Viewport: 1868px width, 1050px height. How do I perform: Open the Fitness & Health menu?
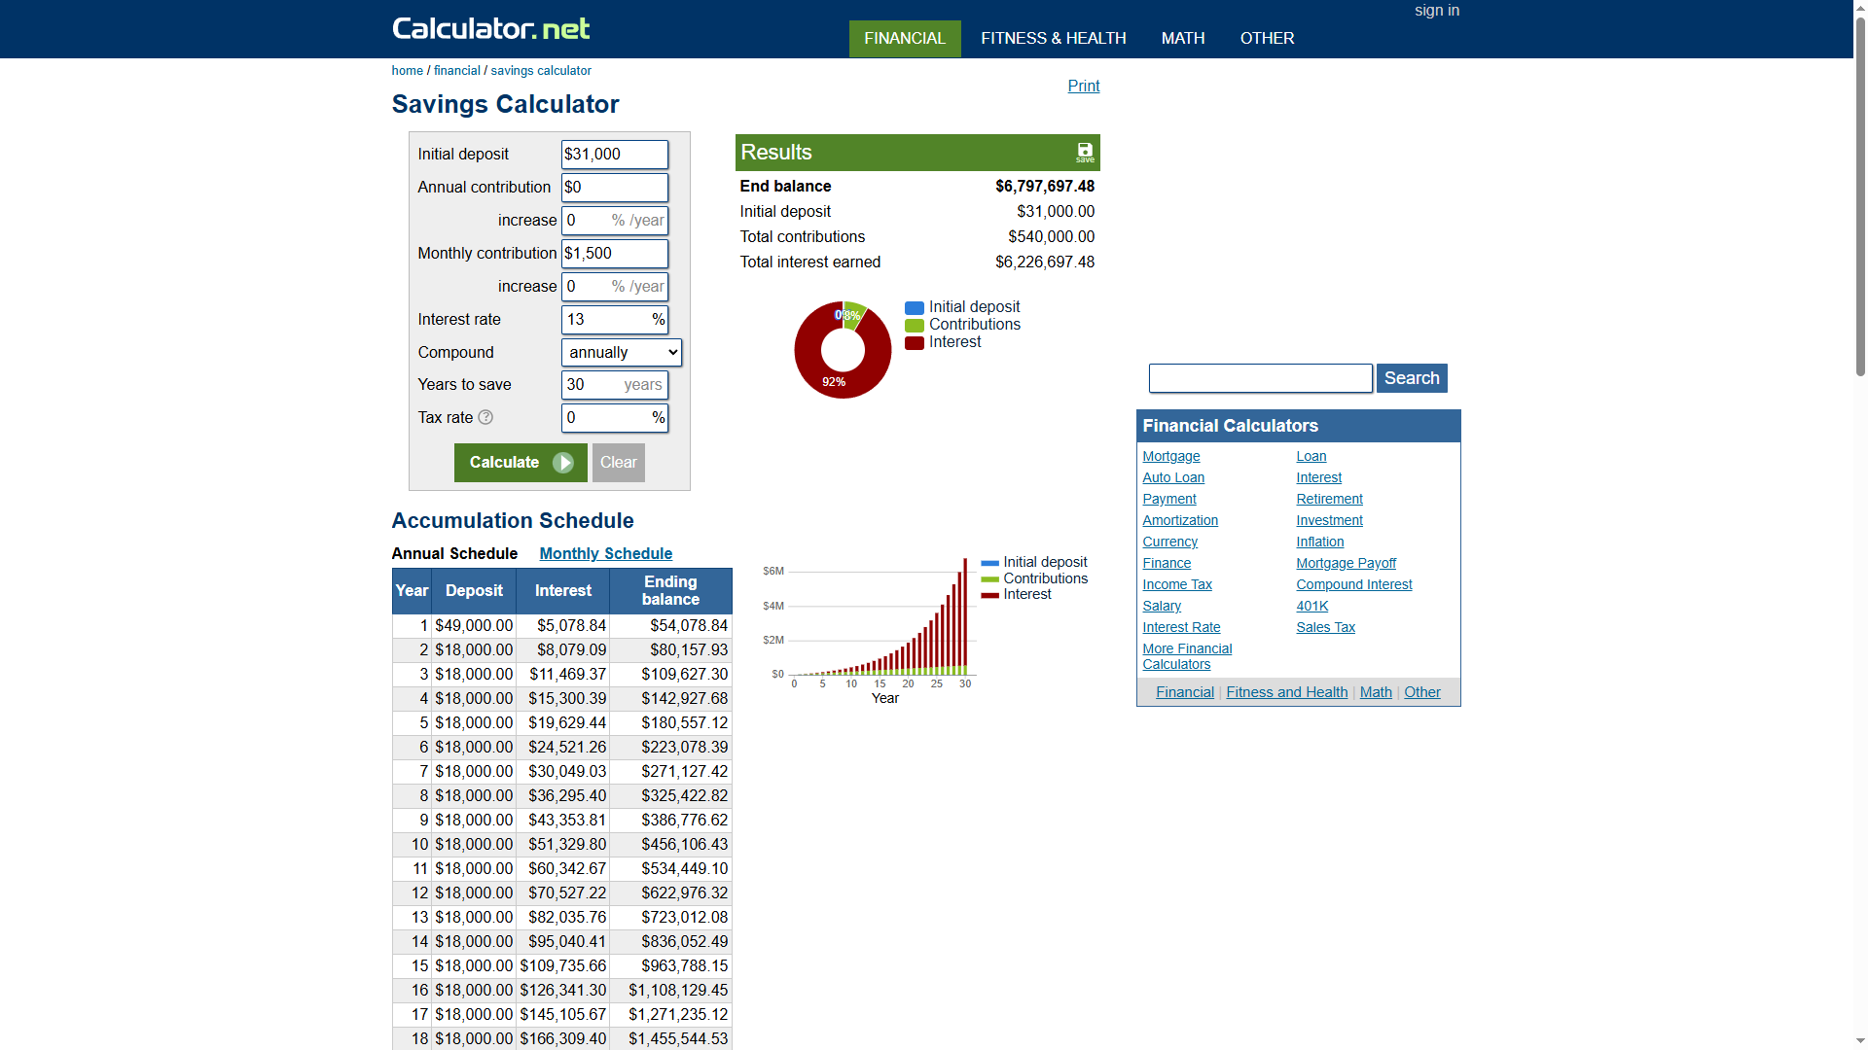[x=1053, y=38]
